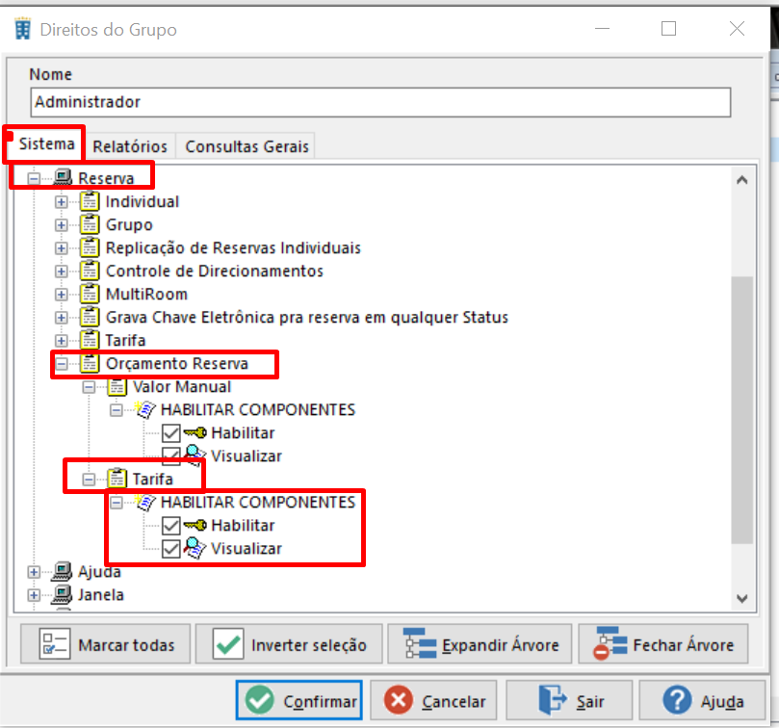
Task: Click the magnifier icon of Visualizar under Orçamento Tarifa
Action: pyautogui.click(x=195, y=548)
